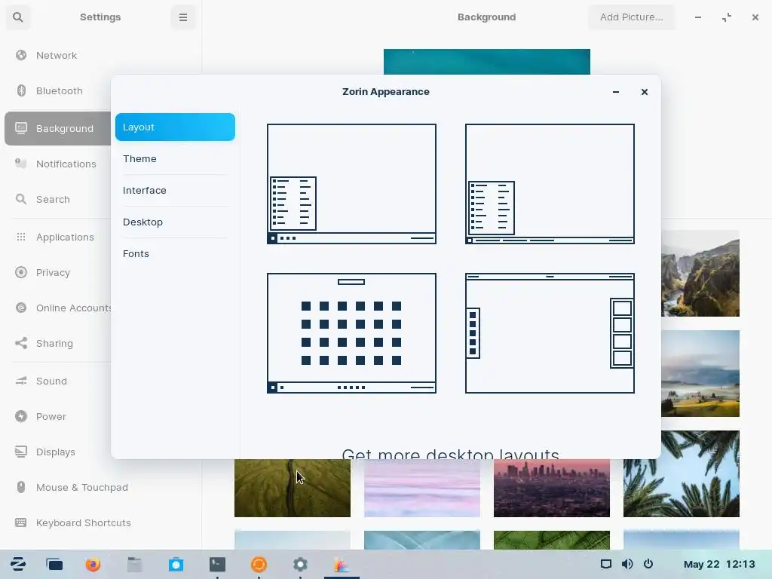772x579 pixels.
Task: Click the volume speaker icon in tray
Action: click(x=627, y=564)
